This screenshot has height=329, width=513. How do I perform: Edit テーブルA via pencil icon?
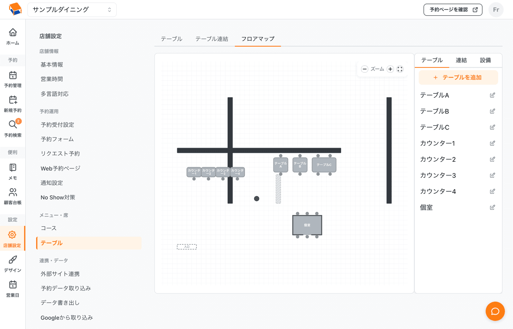click(493, 95)
